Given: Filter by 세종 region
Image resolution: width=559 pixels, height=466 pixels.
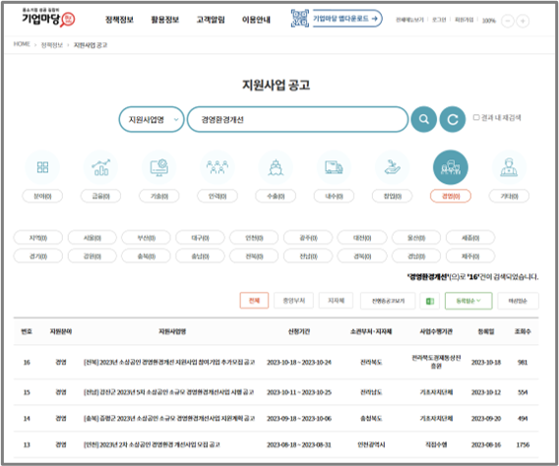Looking at the screenshot, I should (470, 238).
